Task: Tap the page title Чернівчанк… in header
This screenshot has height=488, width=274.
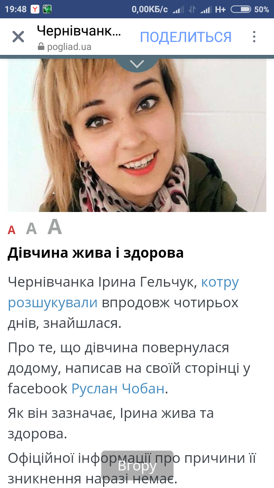Action: click(x=79, y=31)
